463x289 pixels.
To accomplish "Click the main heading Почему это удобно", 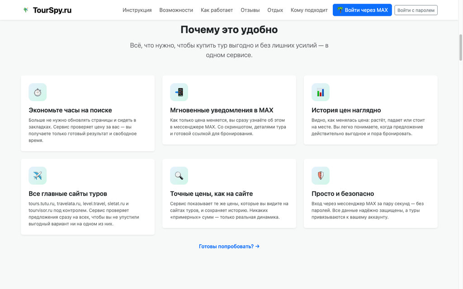I will coord(229,29).
